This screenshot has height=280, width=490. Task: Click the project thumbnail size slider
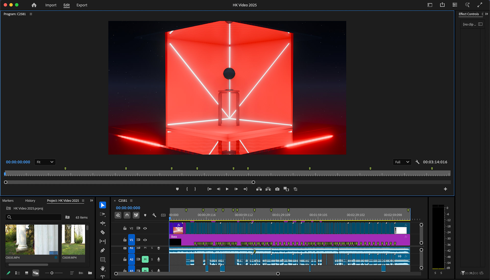pos(52,273)
